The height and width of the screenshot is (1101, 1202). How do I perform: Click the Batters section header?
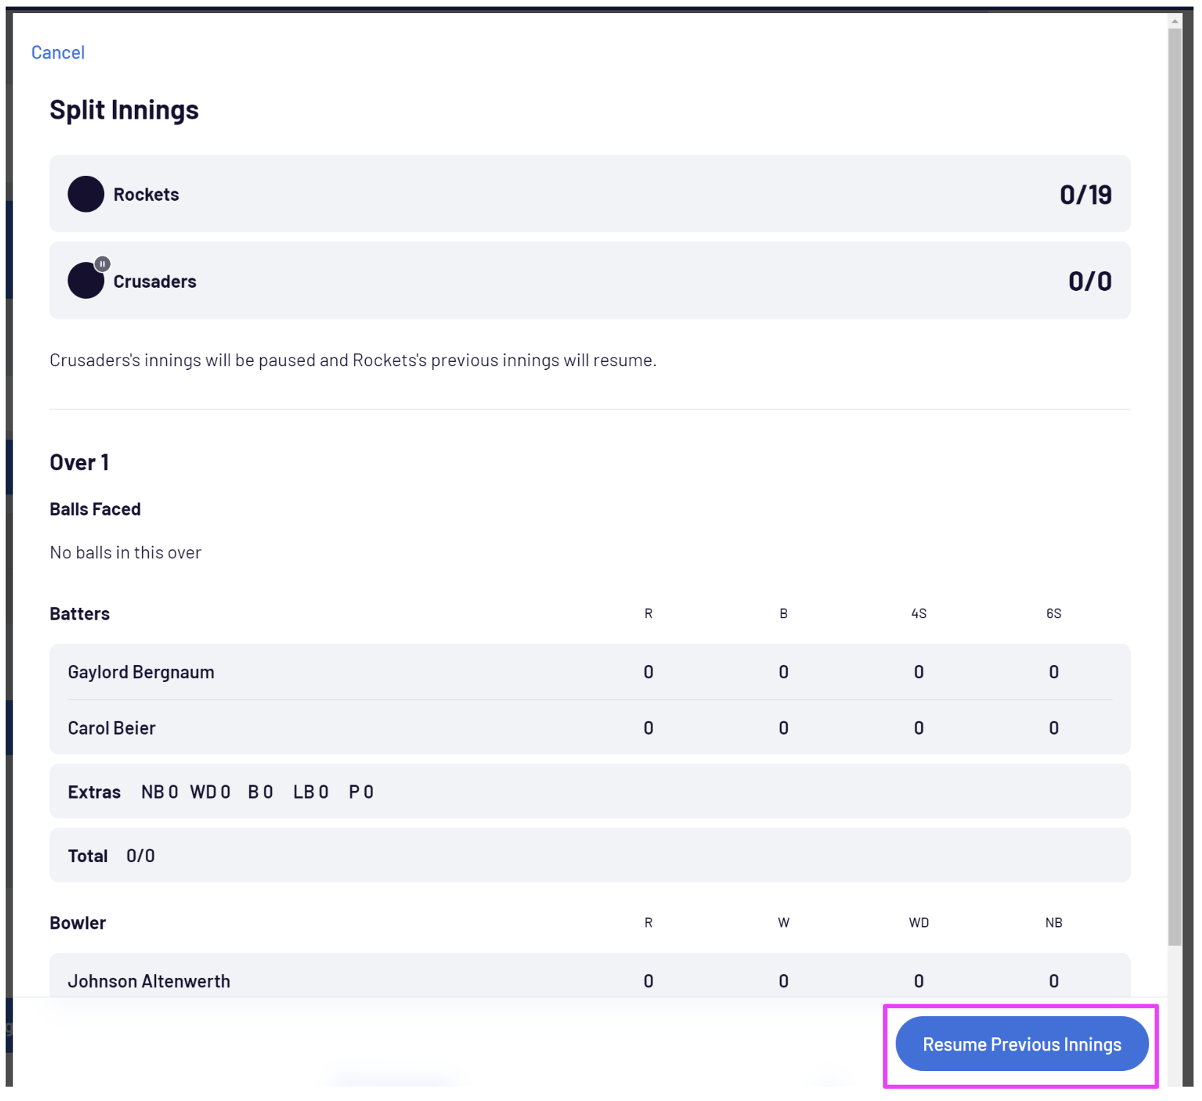pyautogui.click(x=80, y=614)
